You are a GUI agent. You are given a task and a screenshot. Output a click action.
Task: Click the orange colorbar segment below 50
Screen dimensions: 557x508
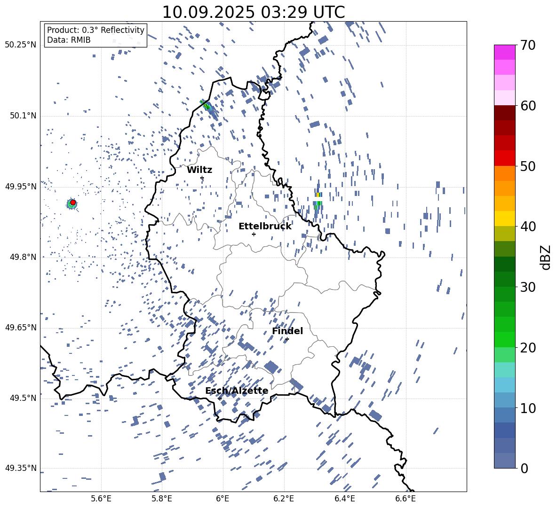(504, 173)
